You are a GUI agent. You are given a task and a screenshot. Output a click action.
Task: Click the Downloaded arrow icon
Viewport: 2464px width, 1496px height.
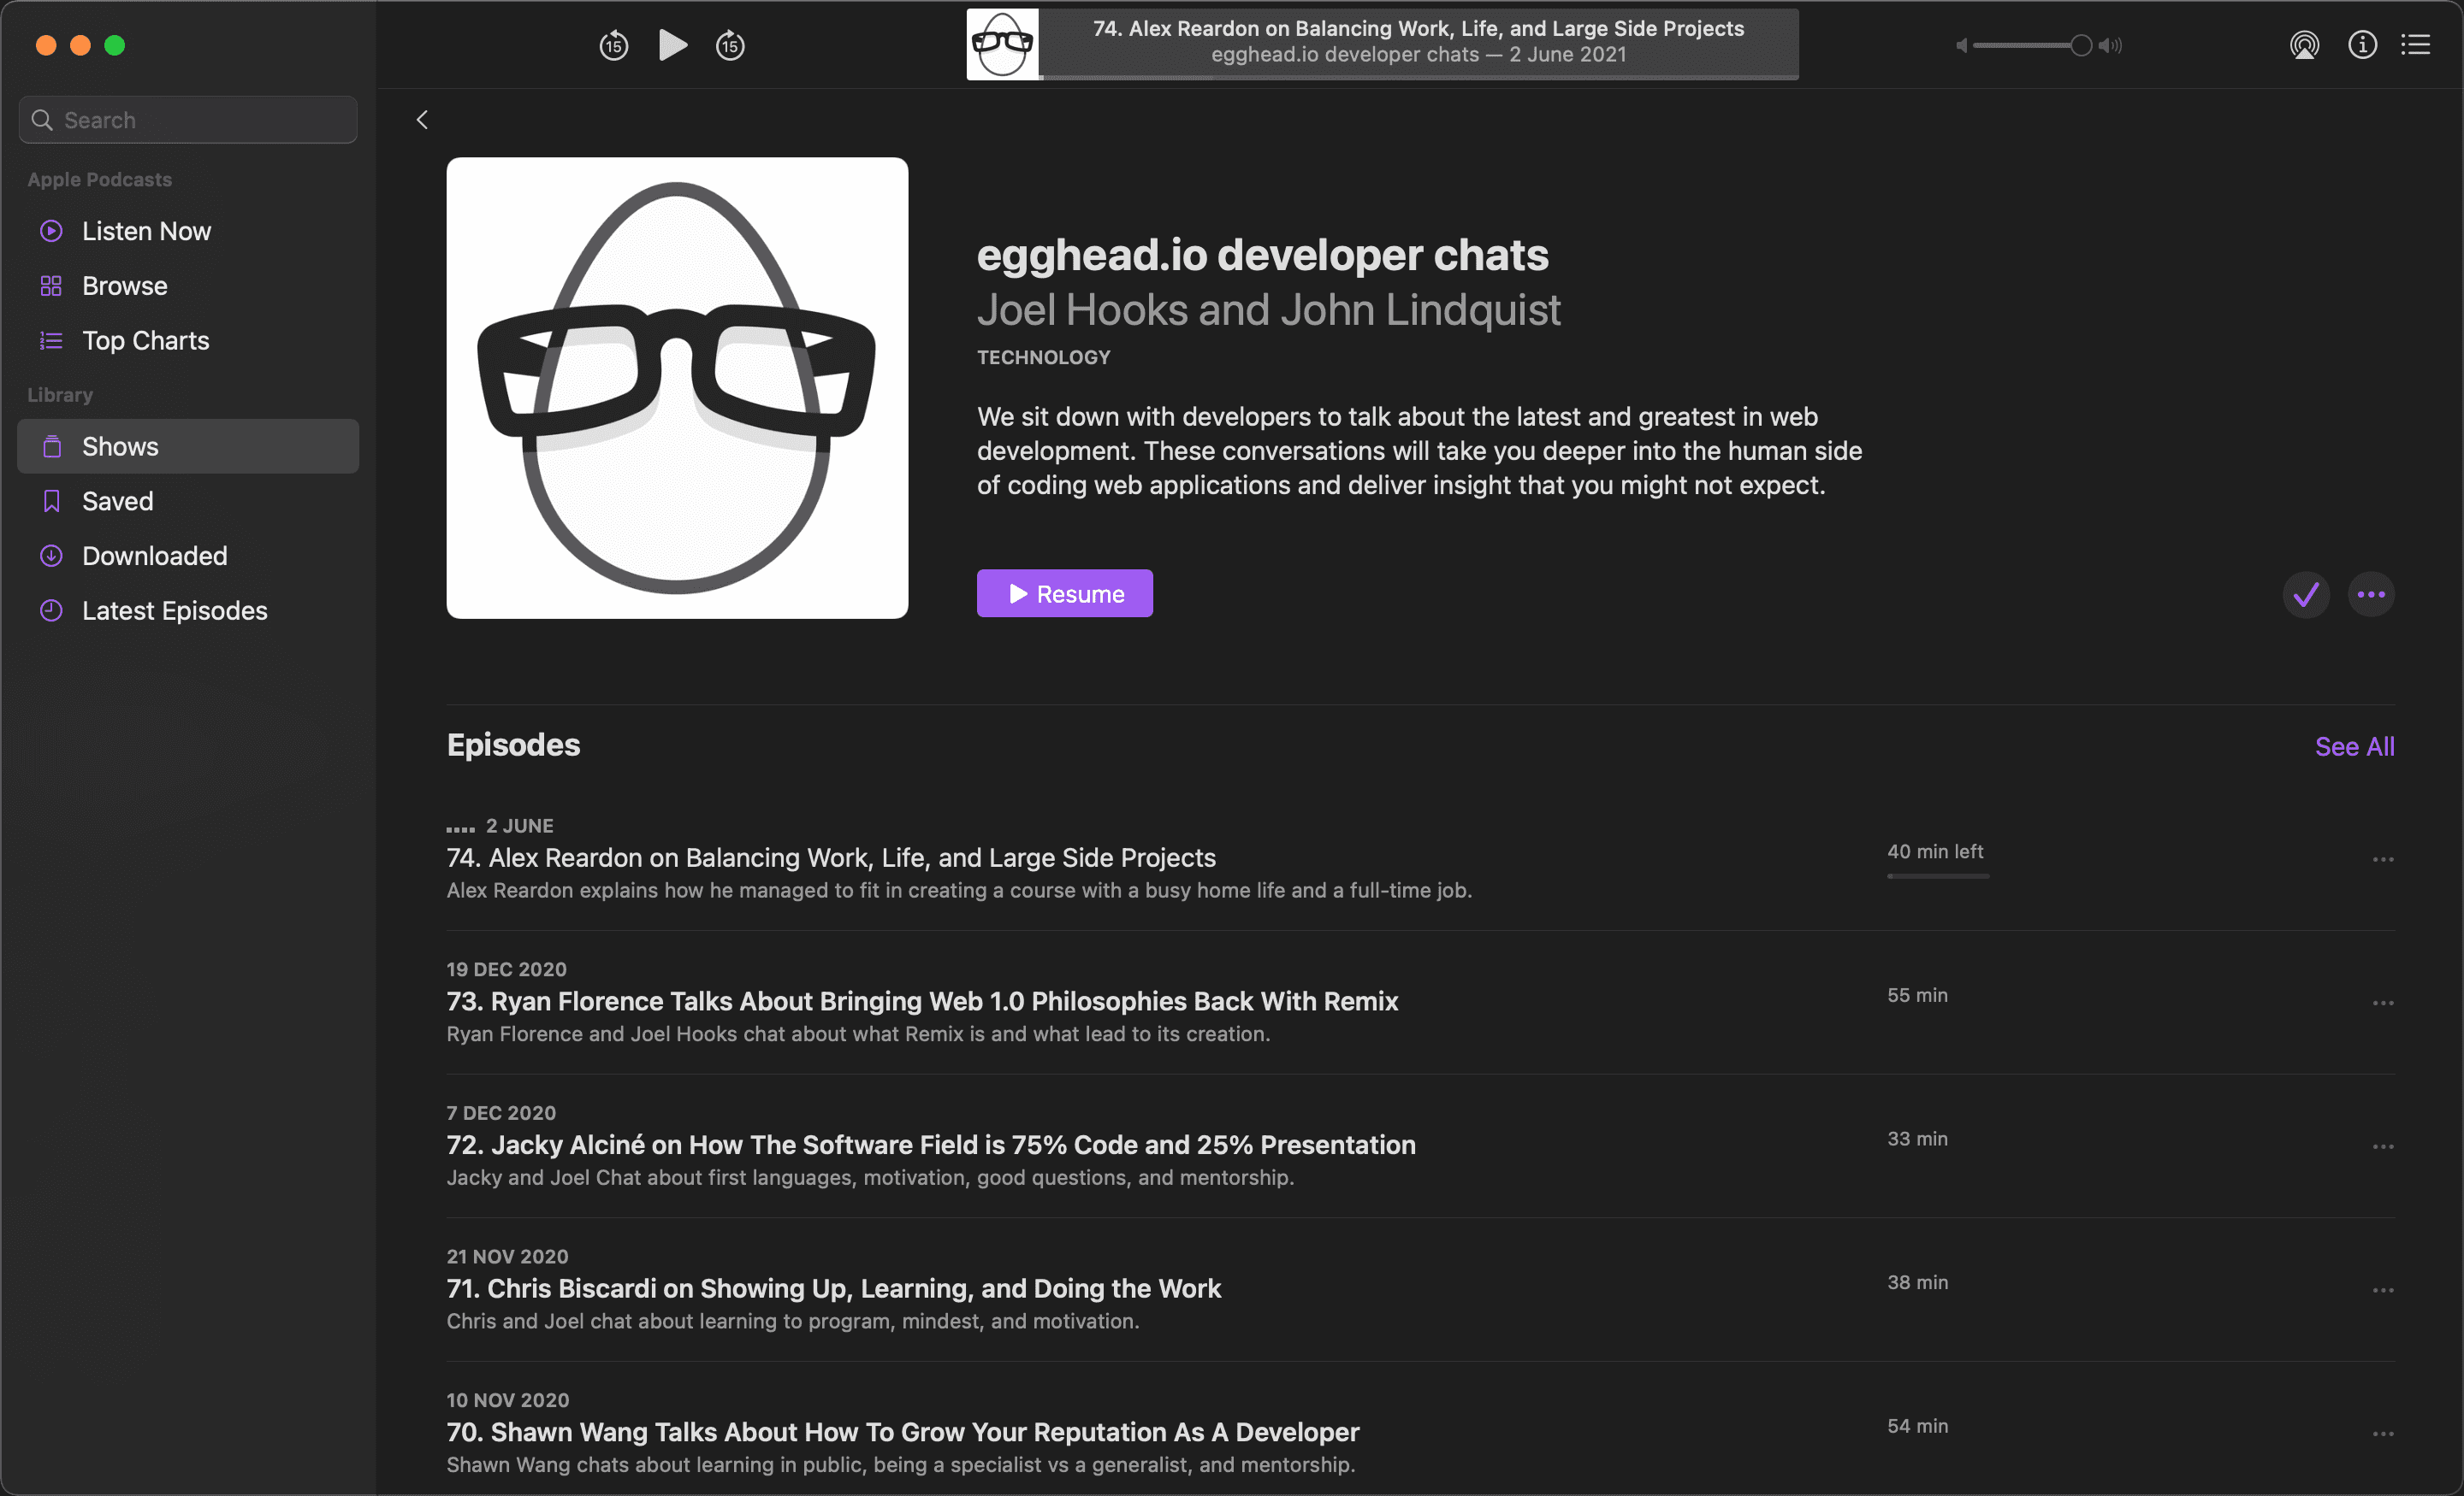(51, 556)
